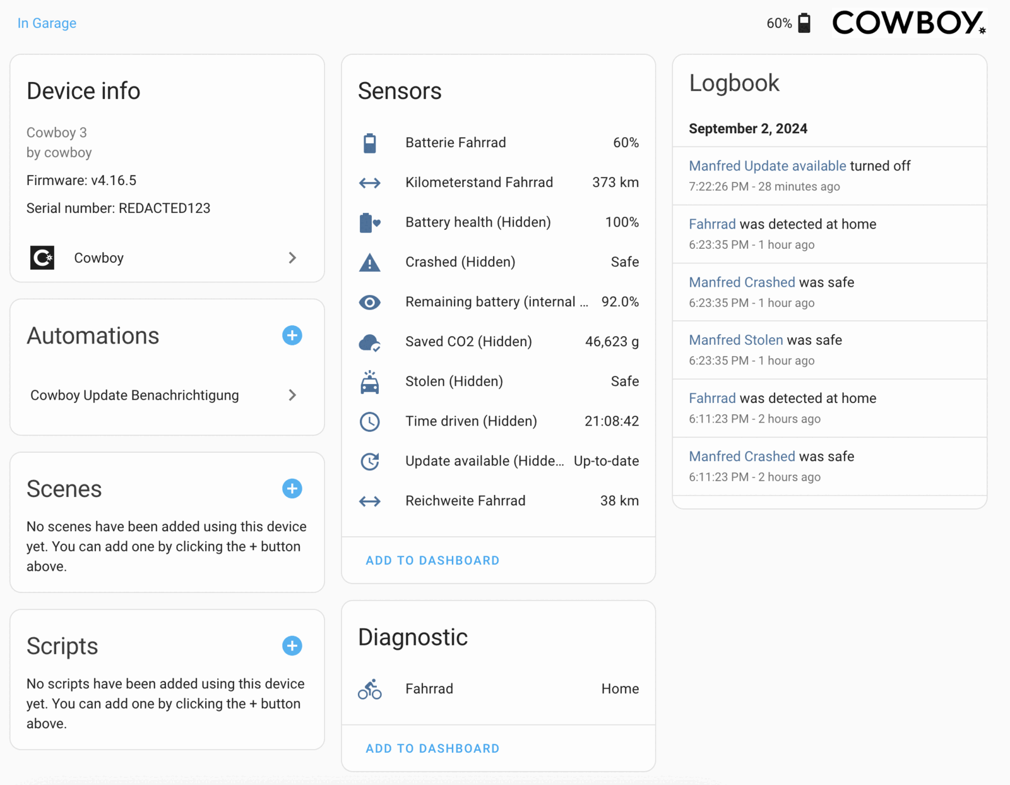Open the Kilometerstand Fahrrad sensor row

[x=499, y=183]
